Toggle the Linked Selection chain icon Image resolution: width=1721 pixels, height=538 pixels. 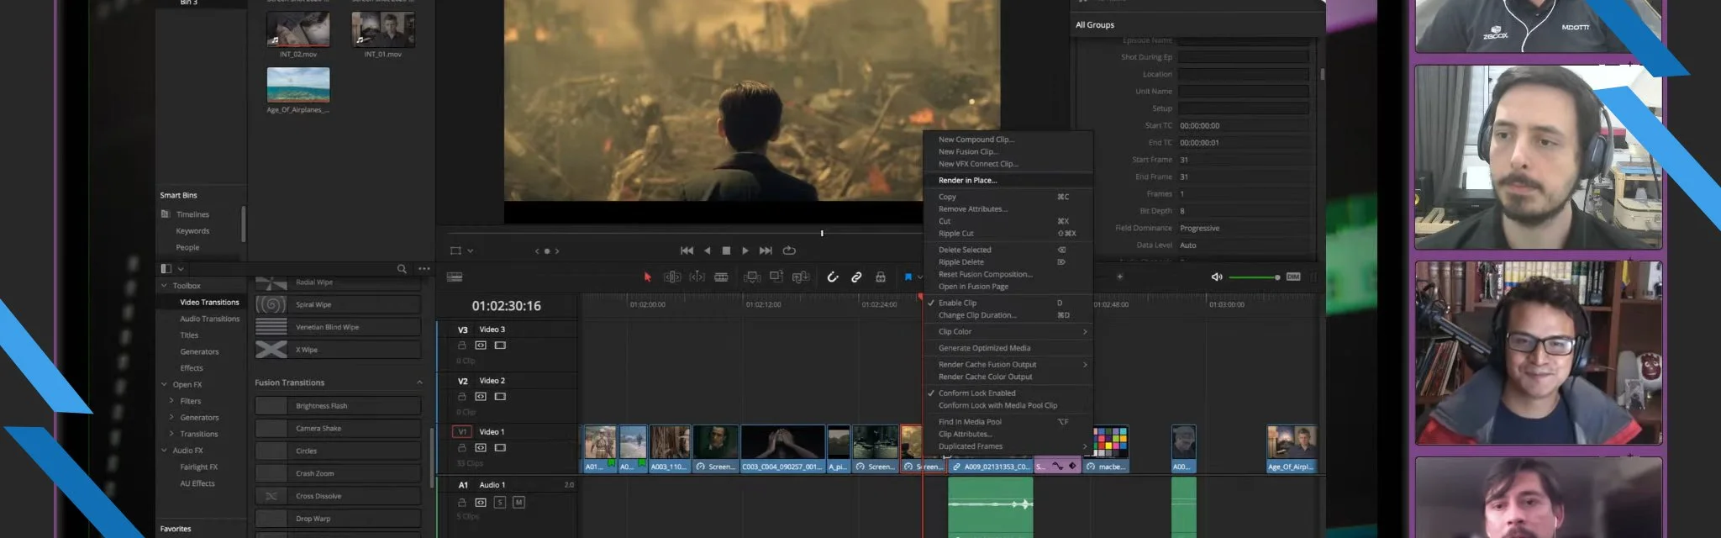click(856, 277)
